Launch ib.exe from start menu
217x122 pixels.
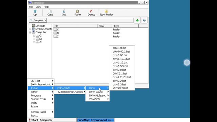click(41, 106)
